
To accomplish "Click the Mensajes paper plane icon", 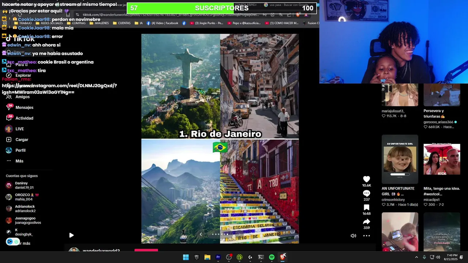I will (9, 107).
